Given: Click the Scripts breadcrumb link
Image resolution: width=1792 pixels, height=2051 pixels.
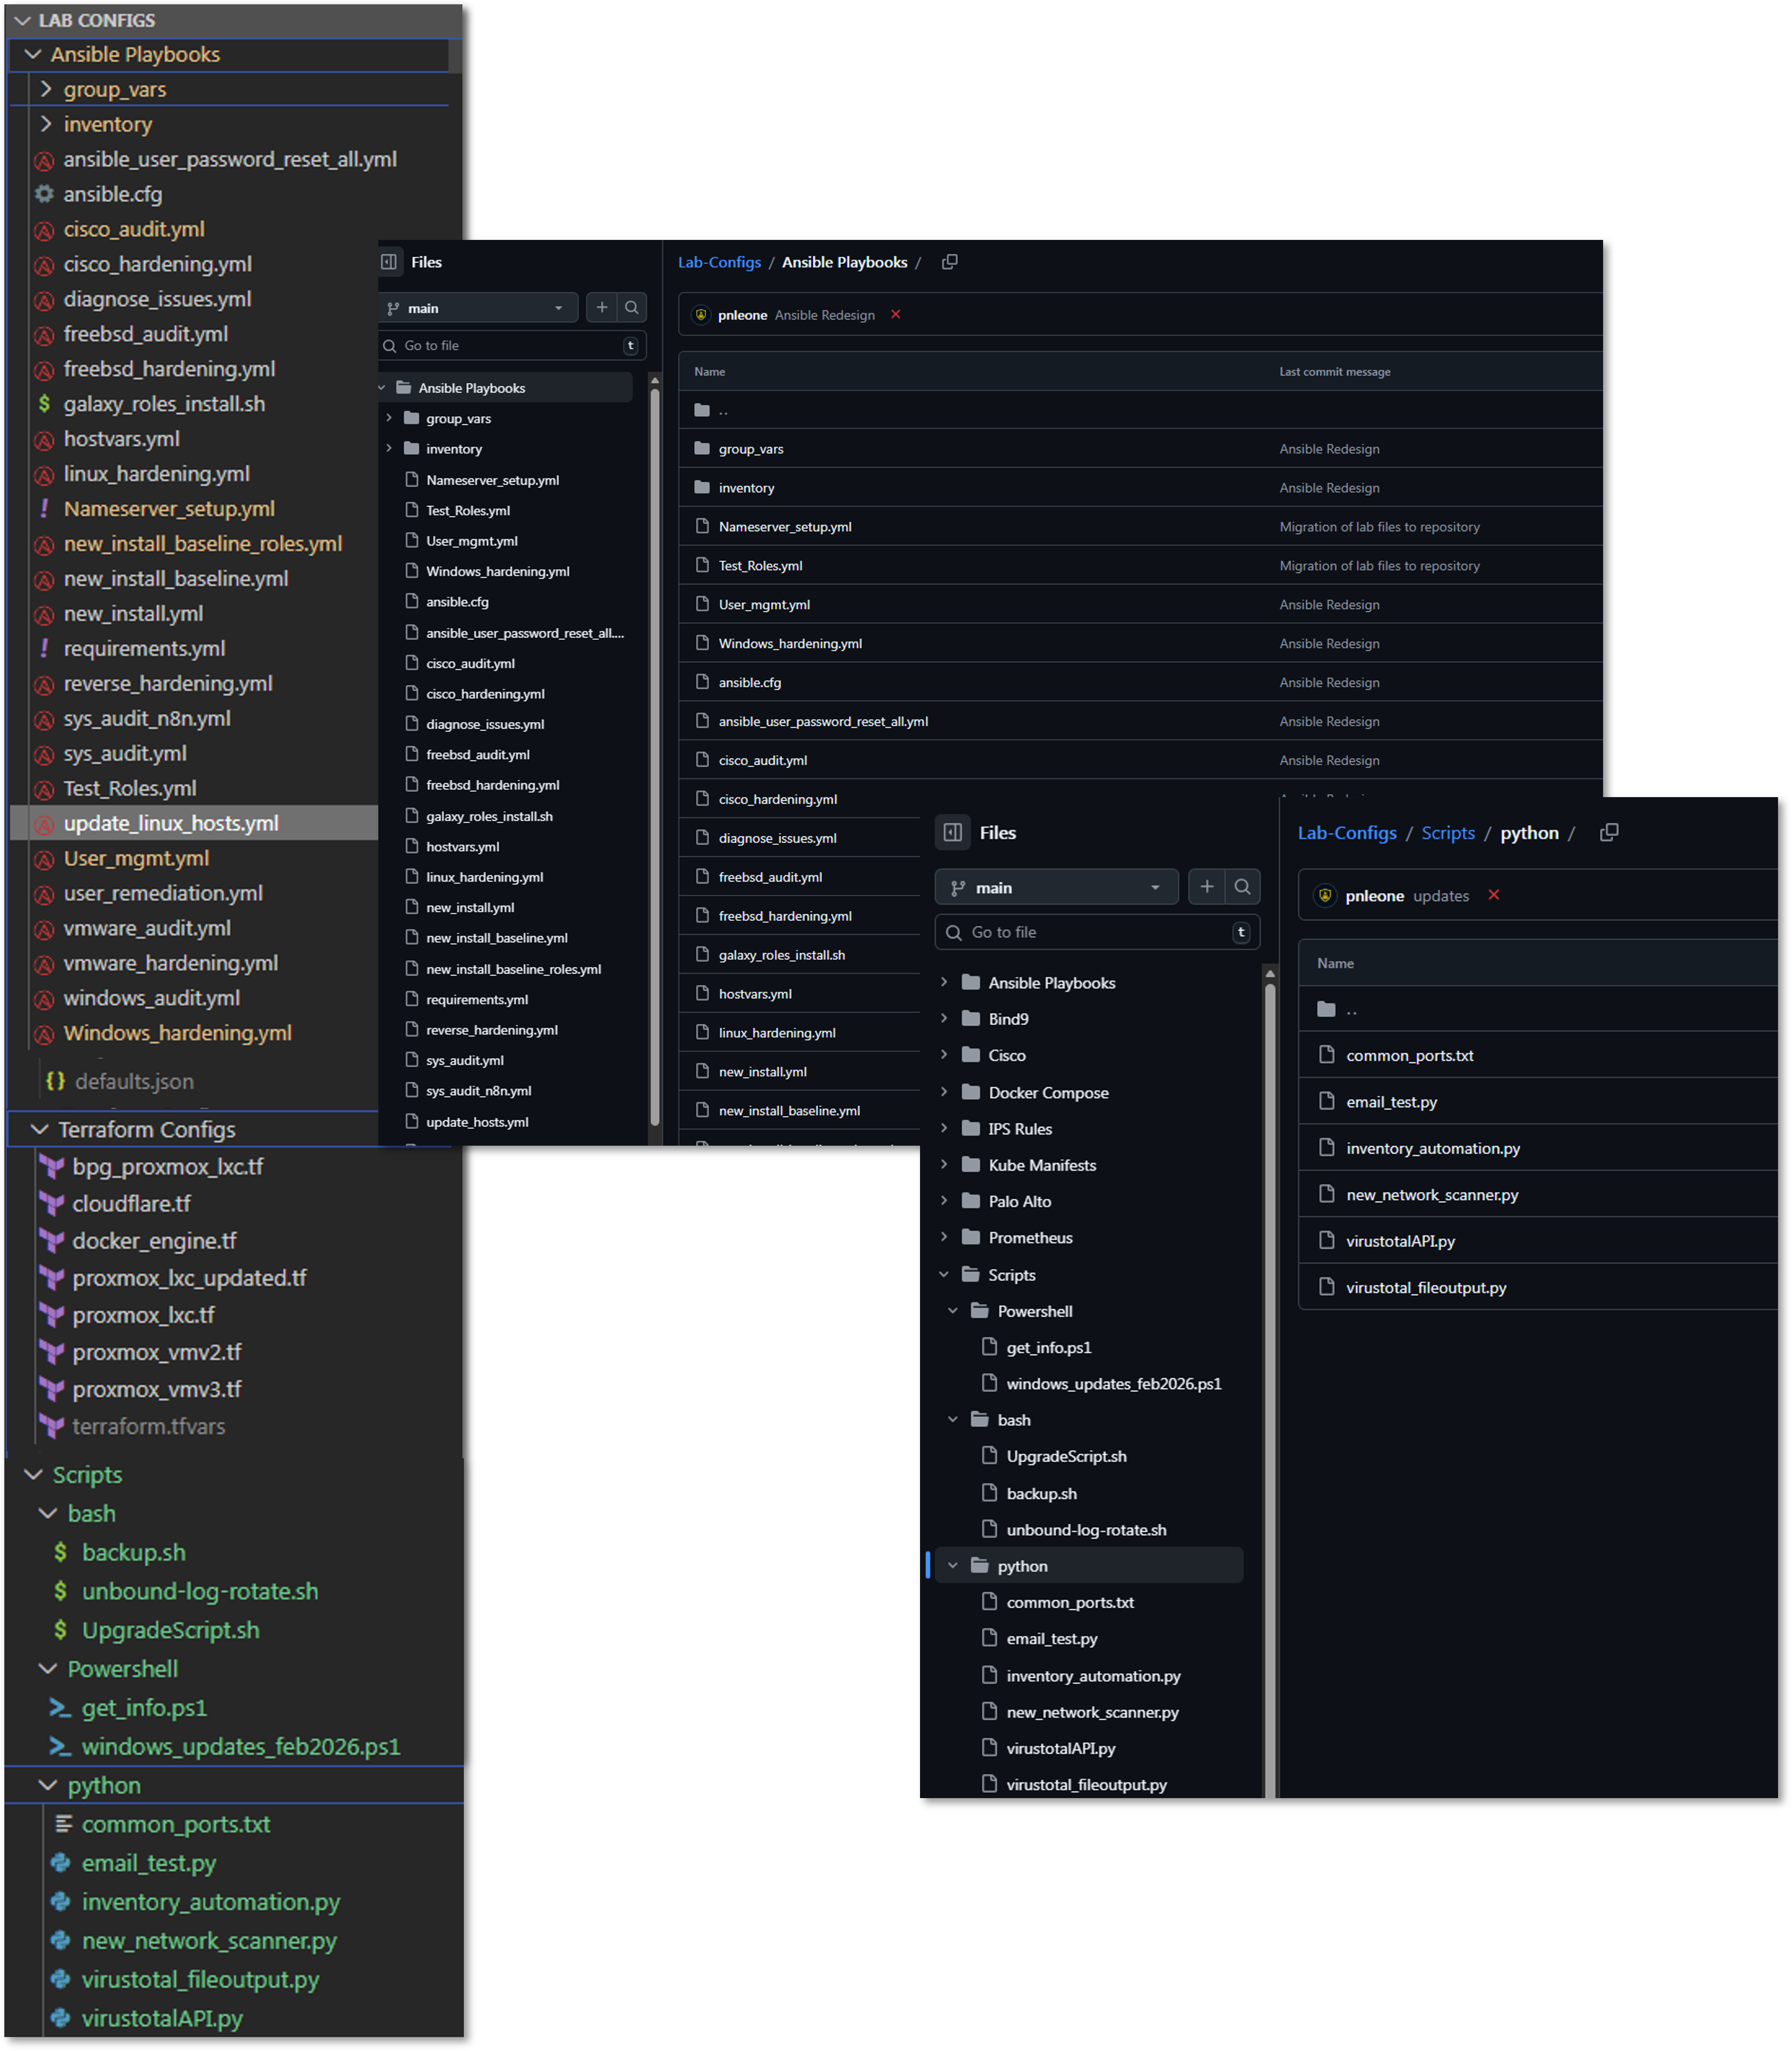Looking at the screenshot, I should (x=1448, y=832).
